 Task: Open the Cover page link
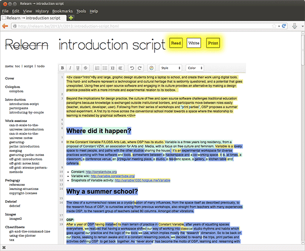[x=10, y=78]
